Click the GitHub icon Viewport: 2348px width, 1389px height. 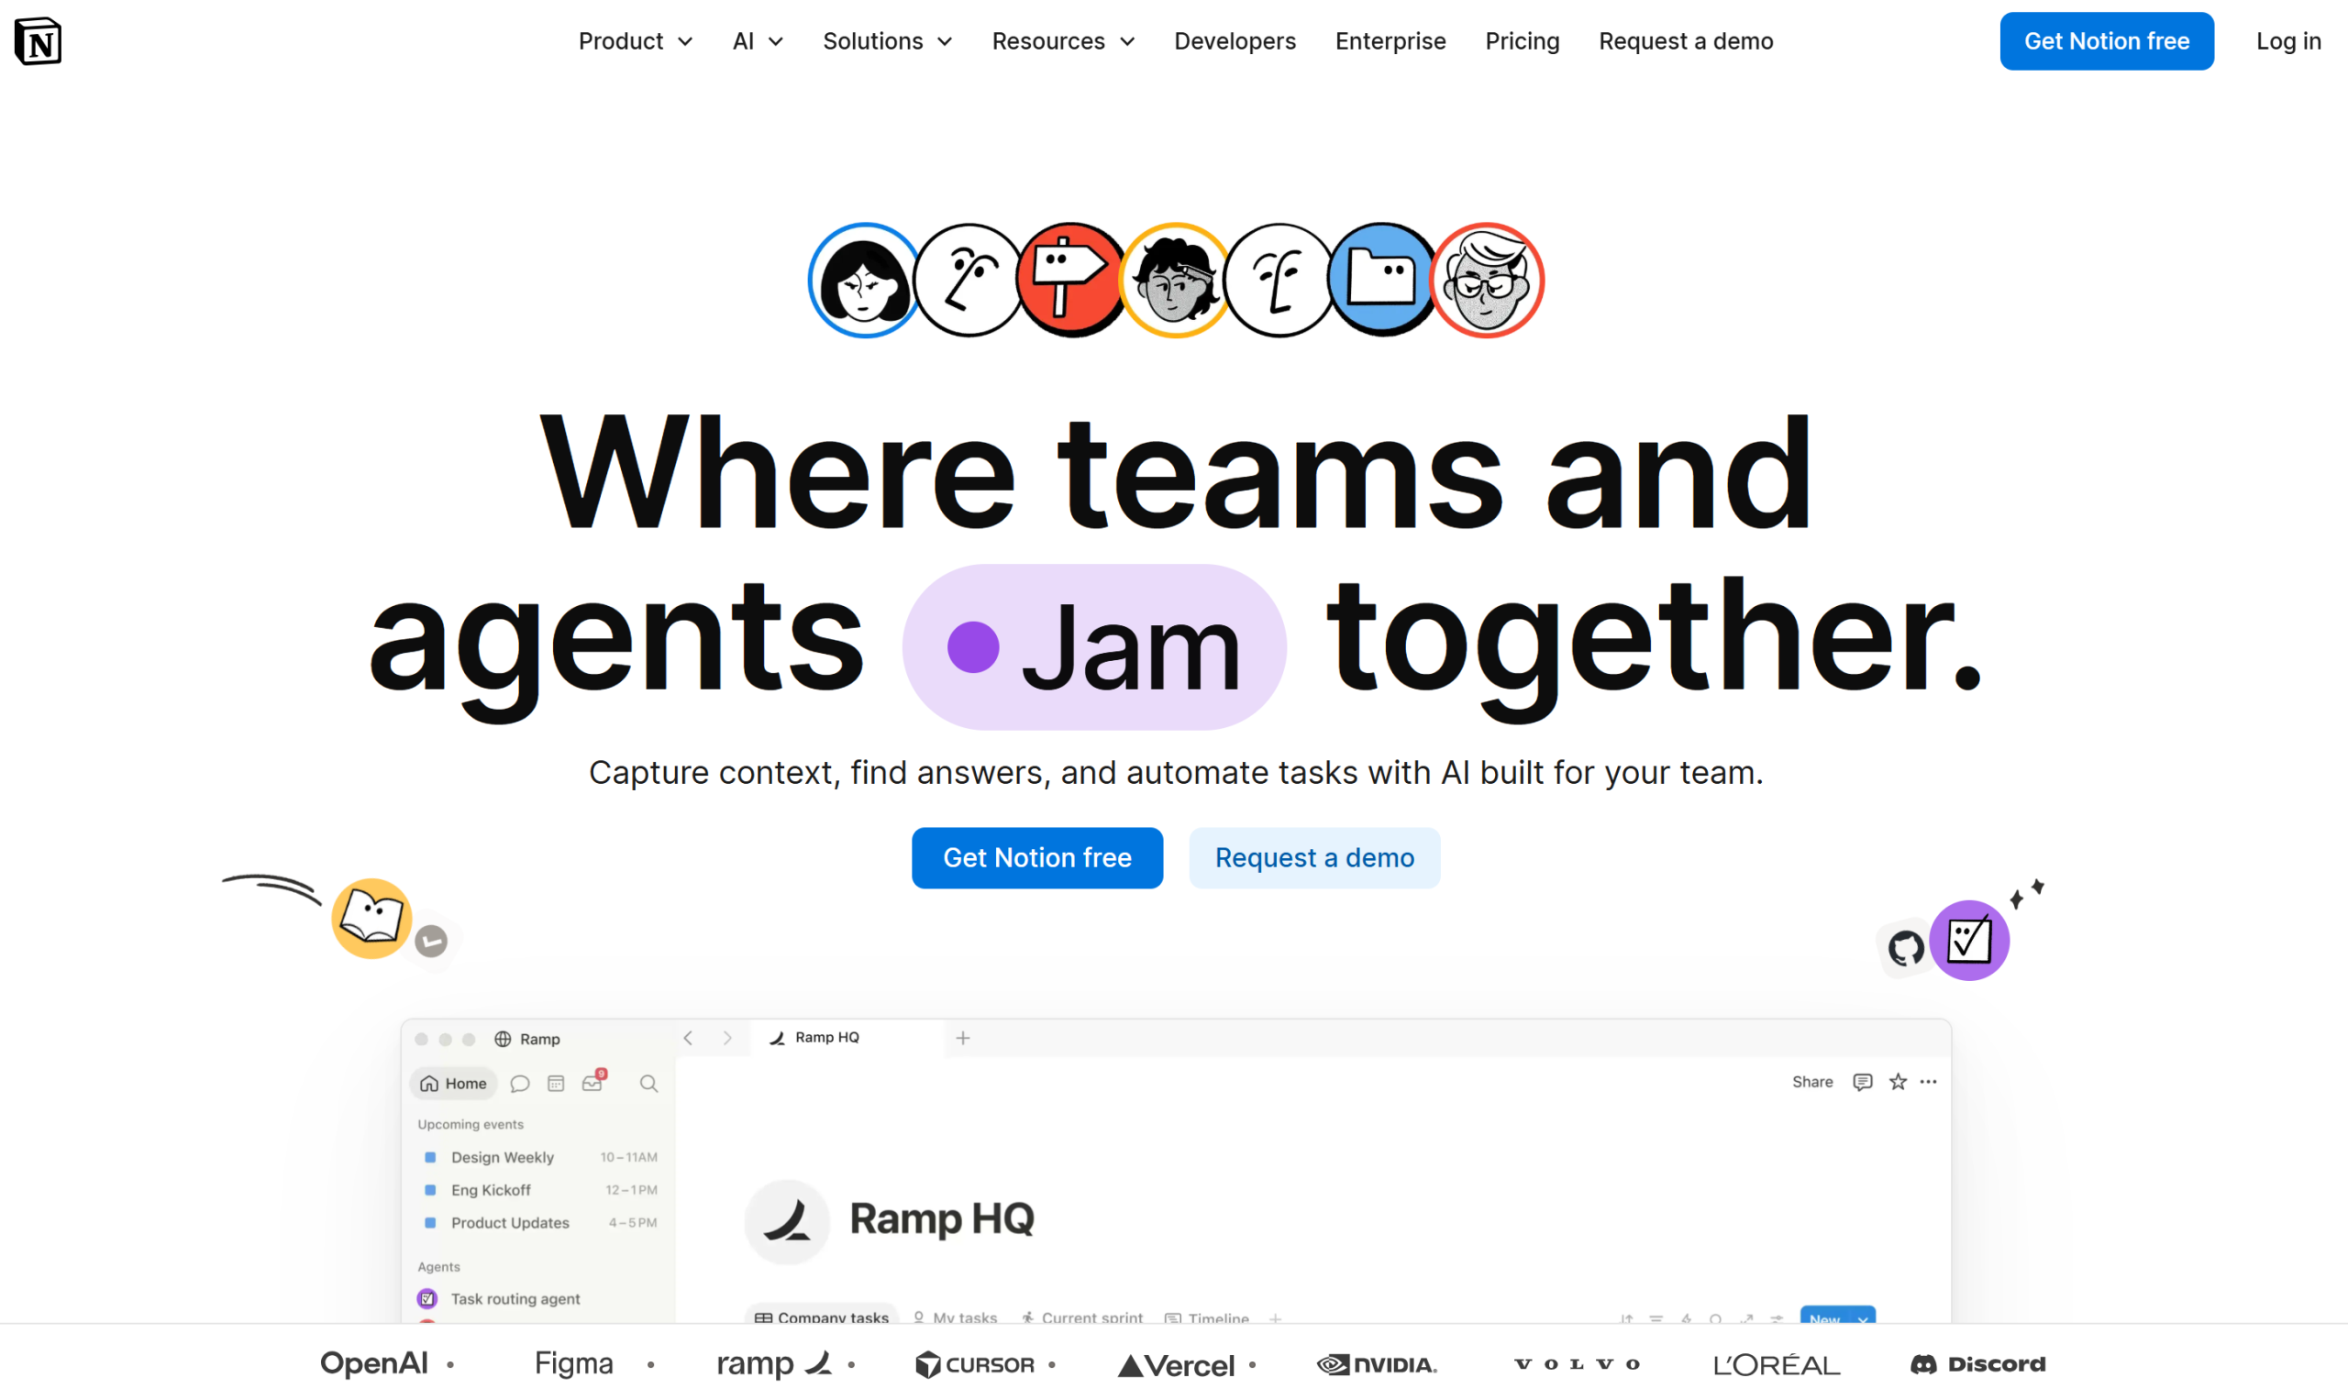click(1905, 948)
